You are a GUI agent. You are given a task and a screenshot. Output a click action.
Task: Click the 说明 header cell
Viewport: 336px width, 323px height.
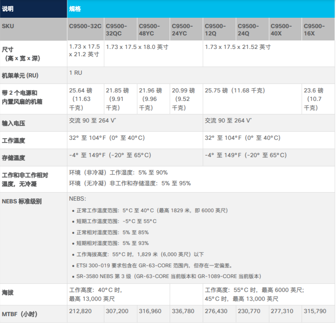pos(33,9)
